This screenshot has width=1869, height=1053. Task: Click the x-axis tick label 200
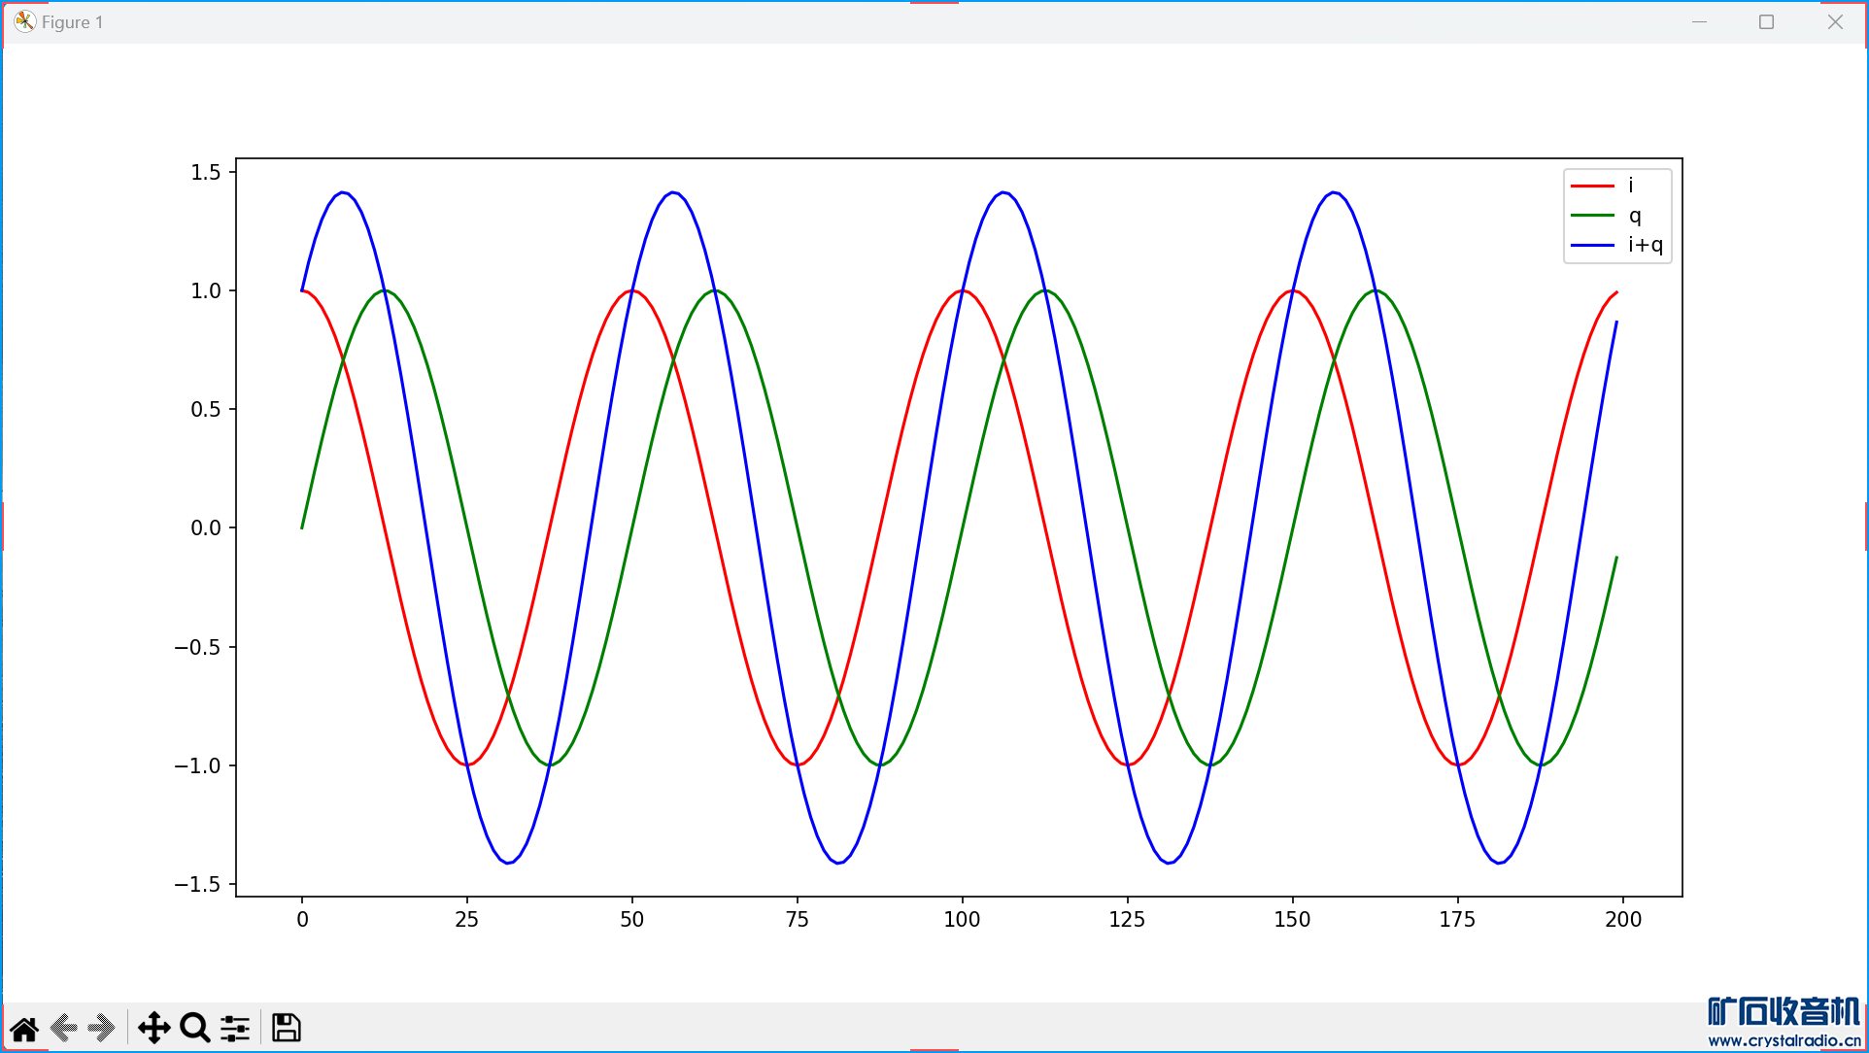[x=1623, y=919]
